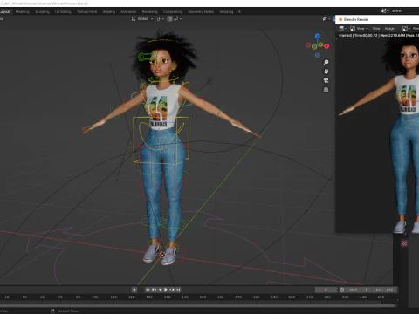Click the 3D cursor at the character's feet

coord(162,256)
